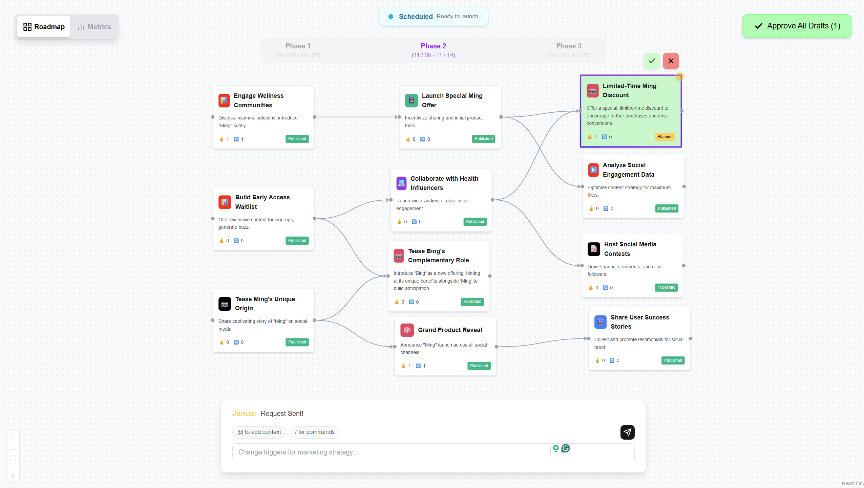Image resolution: width=864 pixels, height=488 pixels.
Task: Click the Engage Wellness Communities card icon
Action: [224, 101]
